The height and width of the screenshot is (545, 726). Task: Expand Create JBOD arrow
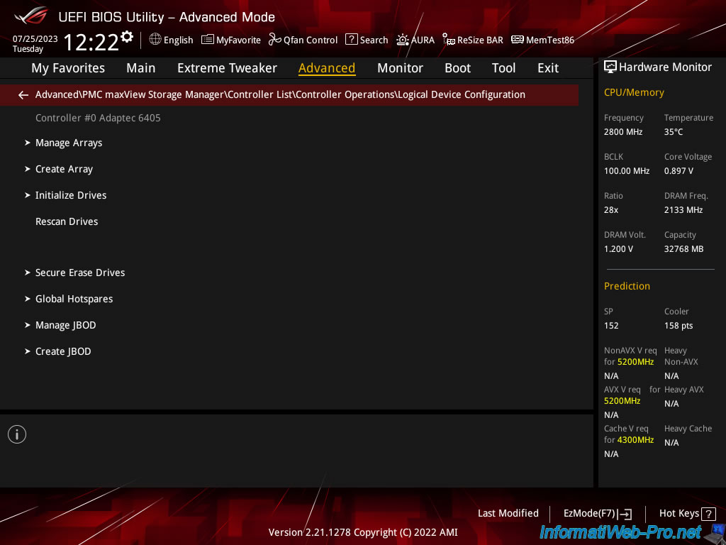tap(28, 351)
